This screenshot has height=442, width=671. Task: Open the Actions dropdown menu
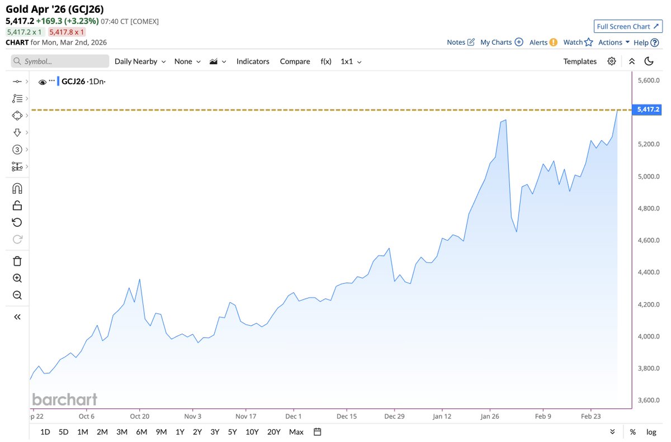point(614,42)
